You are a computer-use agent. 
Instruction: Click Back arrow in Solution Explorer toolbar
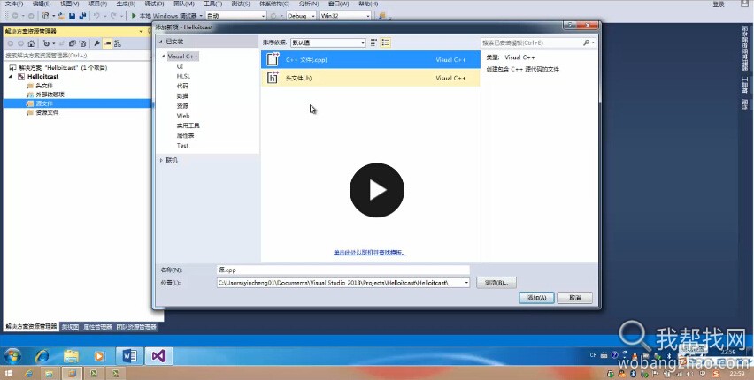point(10,43)
